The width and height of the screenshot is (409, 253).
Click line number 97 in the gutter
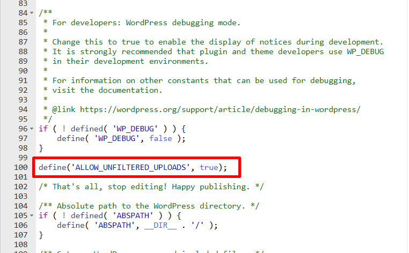(x=23, y=138)
